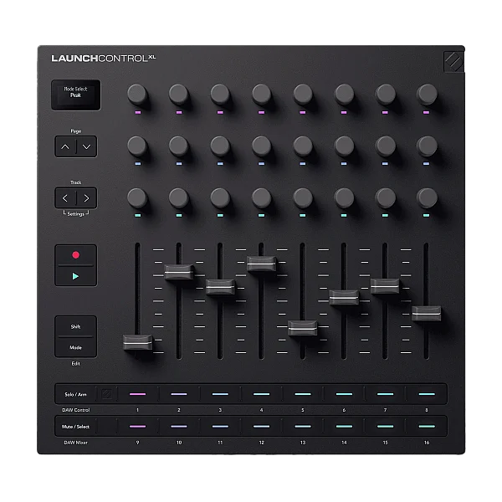Click the Novation logo button beside Solo / Arm
This screenshot has height=502, width=502.
(x=106, y=394)
